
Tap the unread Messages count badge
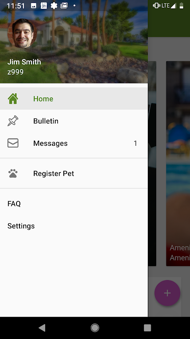(x=135, y=143)
